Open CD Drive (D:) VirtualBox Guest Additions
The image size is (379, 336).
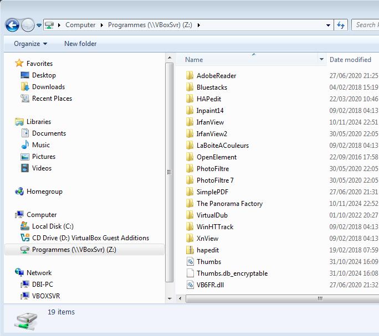(90, 238)
